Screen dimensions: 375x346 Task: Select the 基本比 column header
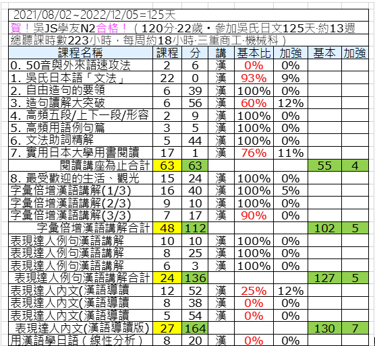pyautogui.click(x=254, y=53)
